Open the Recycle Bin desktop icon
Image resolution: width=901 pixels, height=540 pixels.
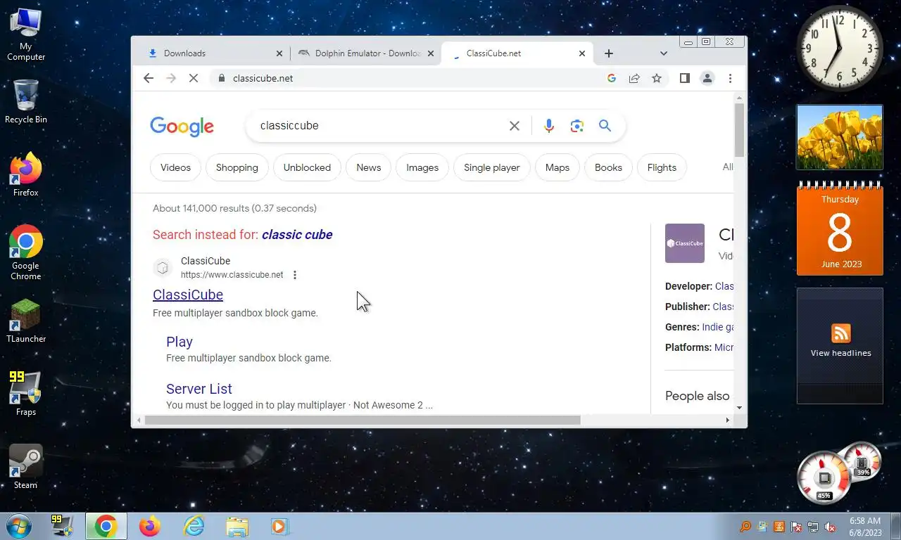26,101
